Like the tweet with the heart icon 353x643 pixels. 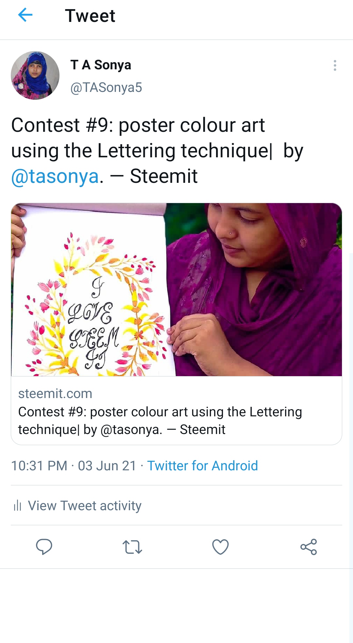tap(220, 547)
